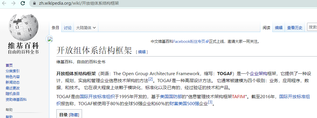Open 新闻动态 in sidebar
The height and width of the screenshot is (118, 317).
pyautogui.click(x=13, y=82)
